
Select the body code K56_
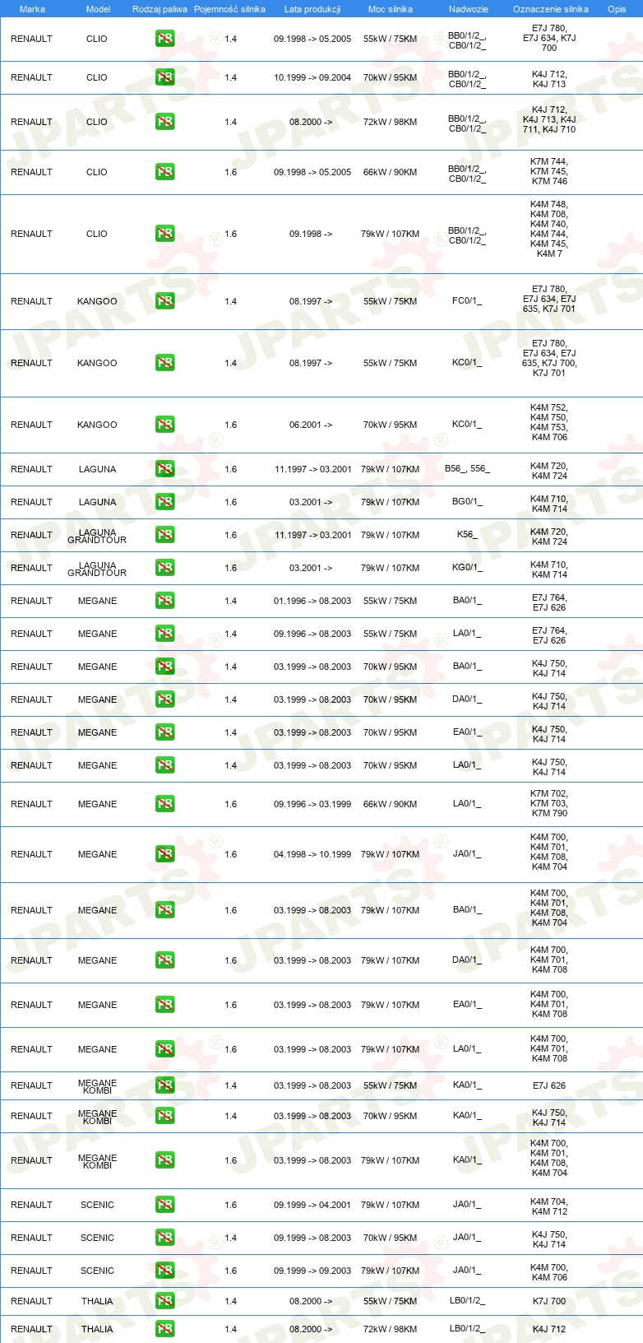[x=467, y=535]
